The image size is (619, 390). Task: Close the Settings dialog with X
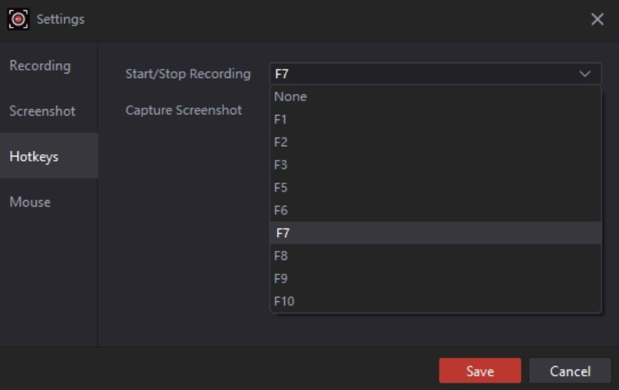(x=597, y=20)
